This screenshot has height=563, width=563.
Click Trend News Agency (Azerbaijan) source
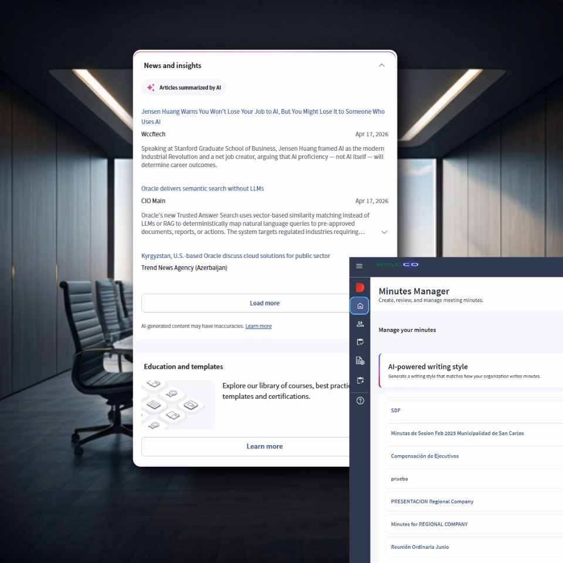[x=184, y=268]
